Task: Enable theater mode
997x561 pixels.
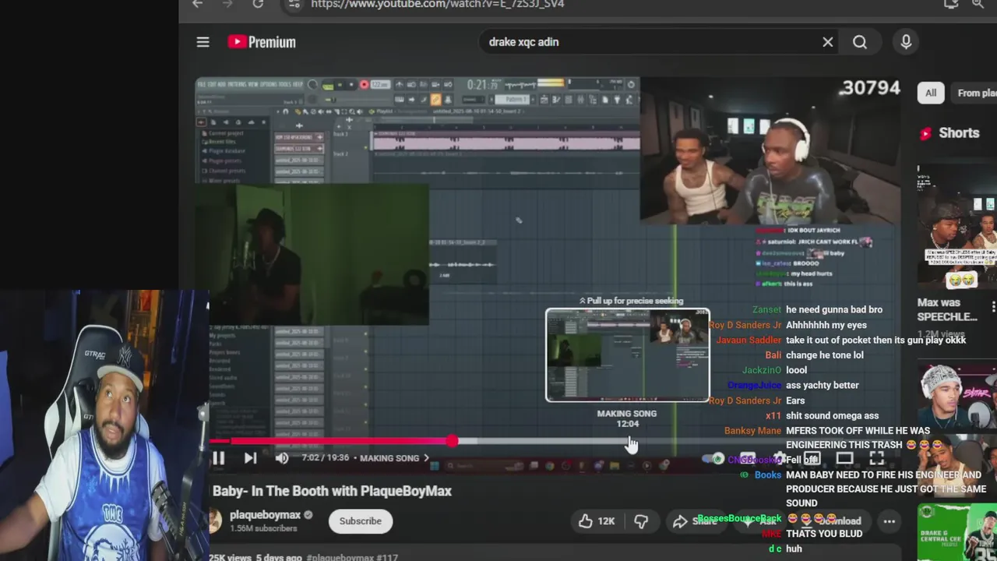Action: click(x=844, y=459)
